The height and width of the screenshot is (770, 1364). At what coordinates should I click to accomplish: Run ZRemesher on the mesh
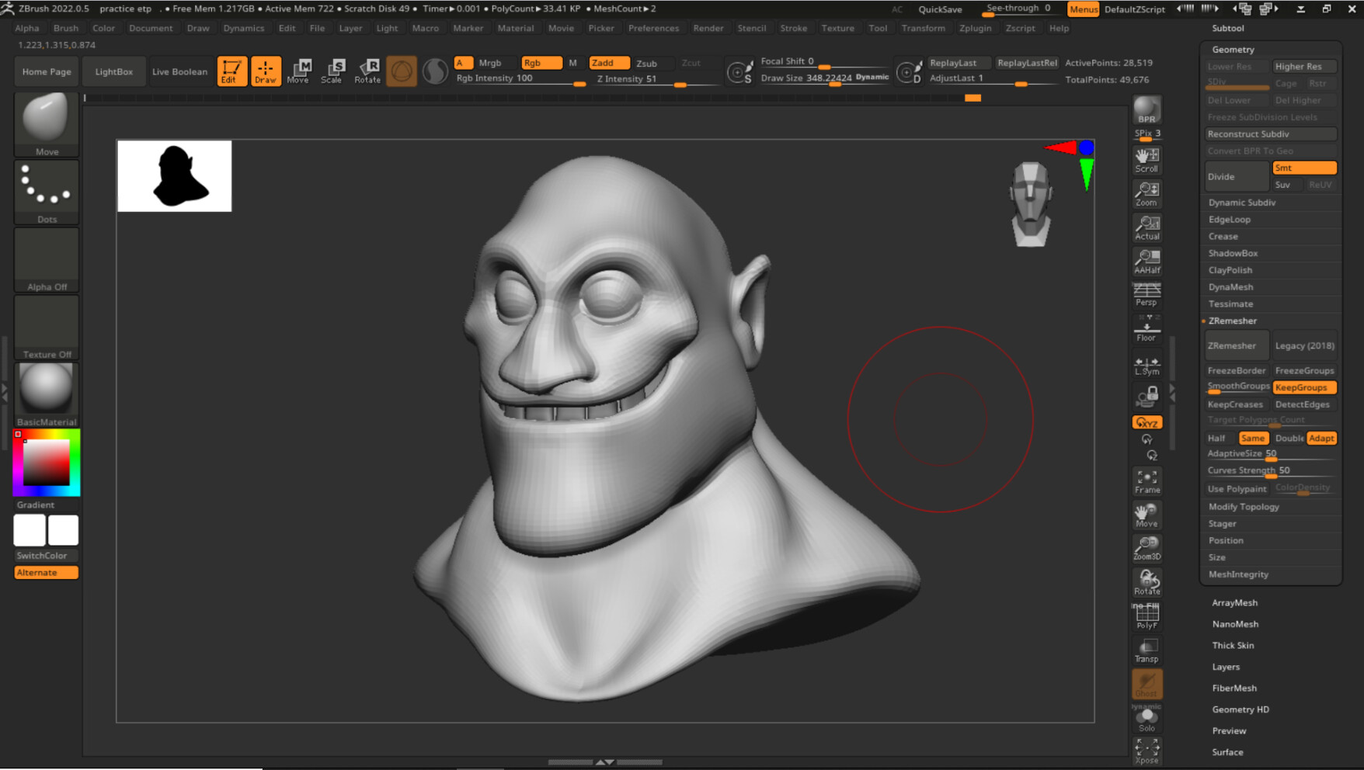pos(1236,345)
